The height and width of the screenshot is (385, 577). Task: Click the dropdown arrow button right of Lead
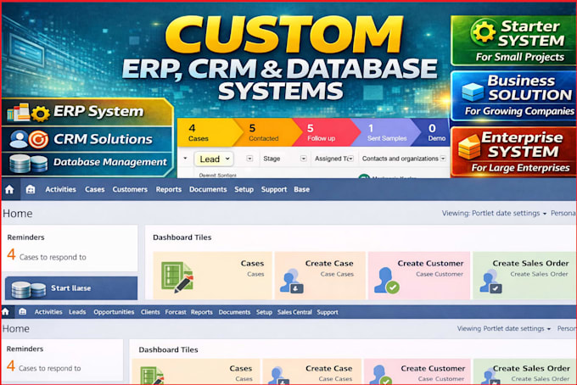[x=249, y=159]
